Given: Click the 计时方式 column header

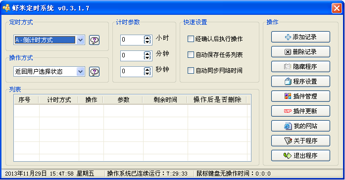Looking at the screenshot, I should tap(59, 100).
